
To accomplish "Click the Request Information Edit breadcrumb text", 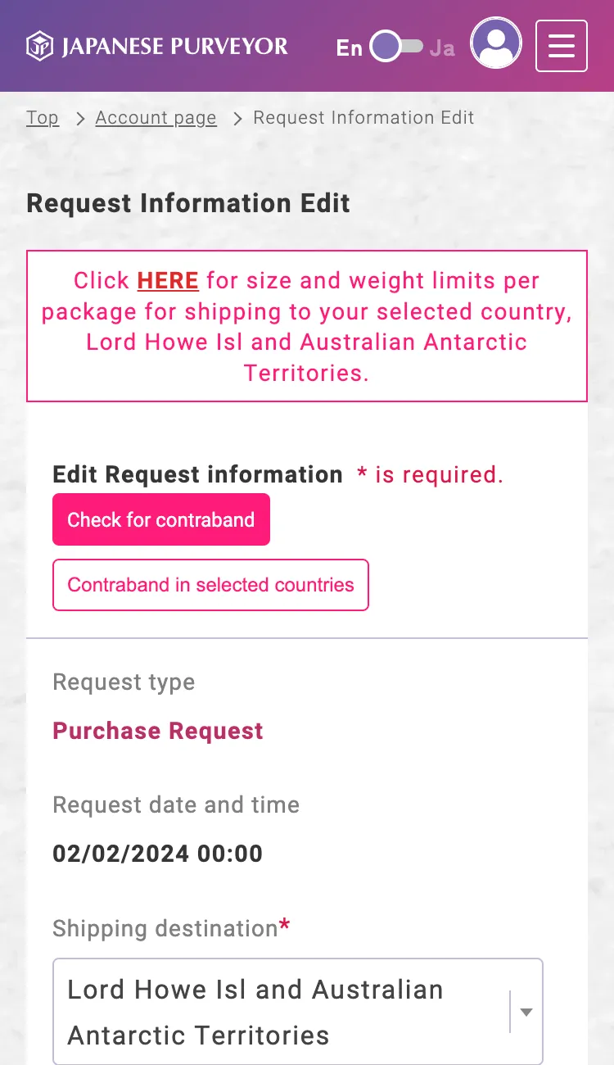I will coord(363,118).
